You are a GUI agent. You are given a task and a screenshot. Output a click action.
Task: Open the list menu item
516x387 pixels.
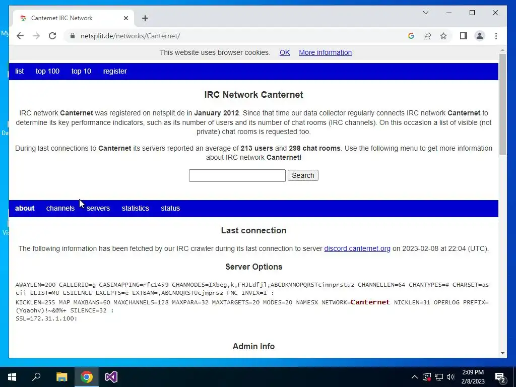[20, 71]
